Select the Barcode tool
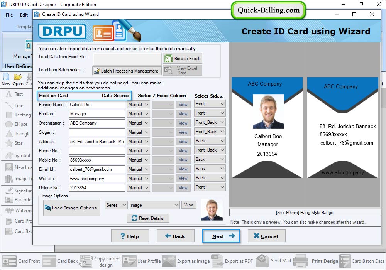 [19, 200]
